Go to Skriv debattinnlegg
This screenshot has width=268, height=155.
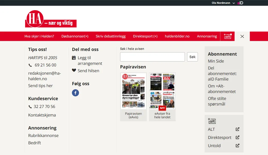pyautogui.click(x=111, y=36)
